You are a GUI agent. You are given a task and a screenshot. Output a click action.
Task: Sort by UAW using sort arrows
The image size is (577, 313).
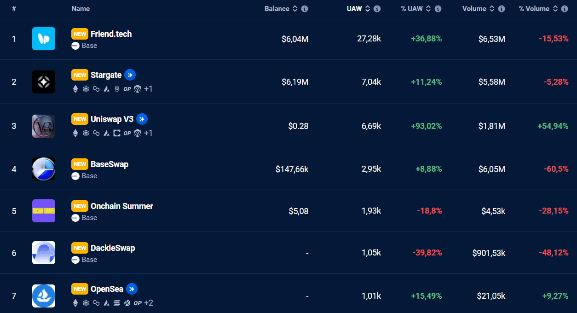[368, 9]
